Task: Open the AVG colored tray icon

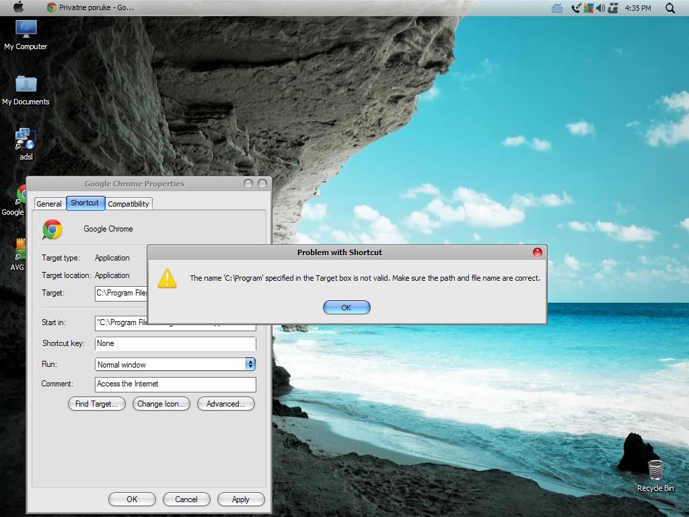Action: (x=588, y=8)
